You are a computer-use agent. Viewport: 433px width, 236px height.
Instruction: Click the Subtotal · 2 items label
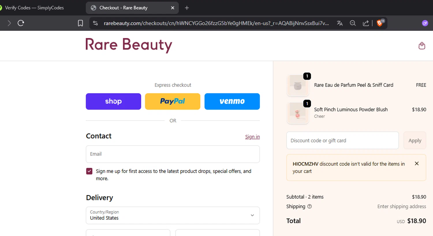click(305, 197)
